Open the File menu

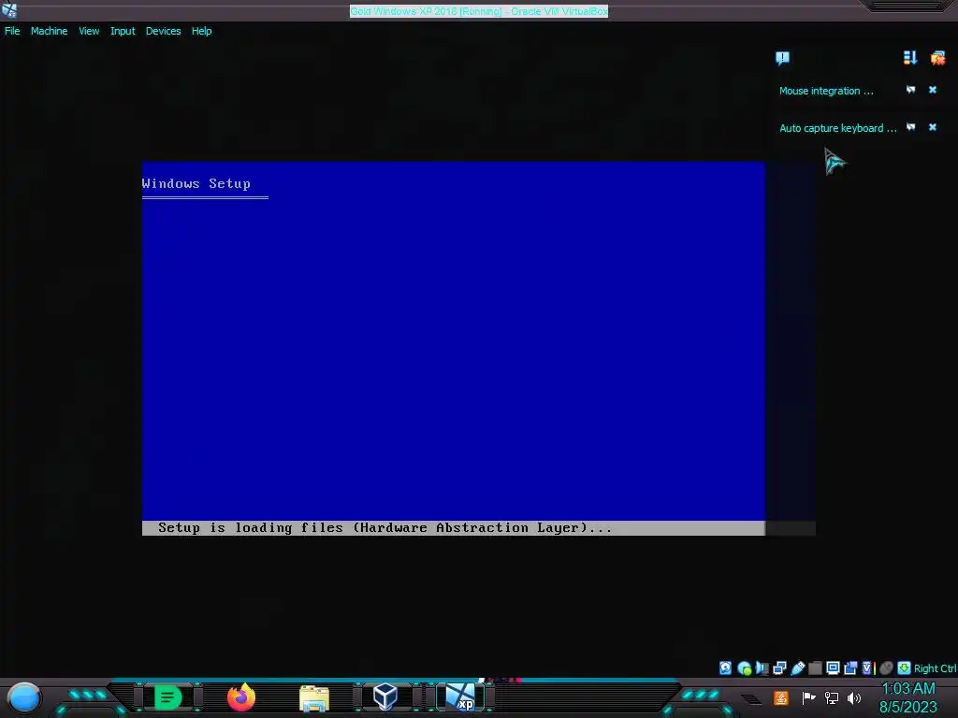coord(12,31)
